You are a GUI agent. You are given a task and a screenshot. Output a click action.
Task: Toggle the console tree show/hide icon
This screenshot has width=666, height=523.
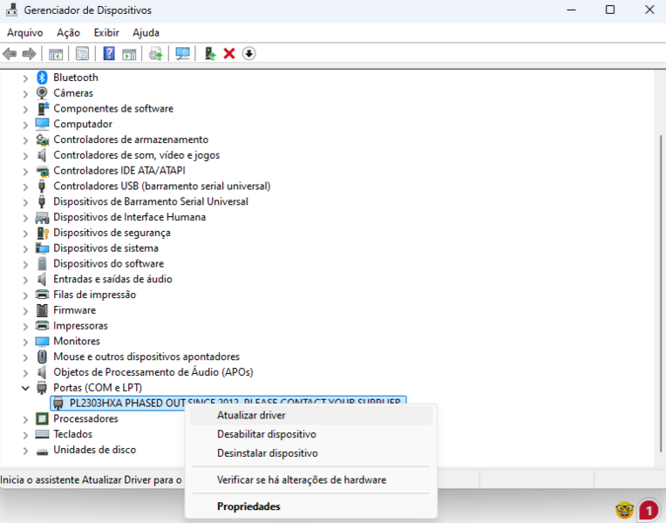56,53
